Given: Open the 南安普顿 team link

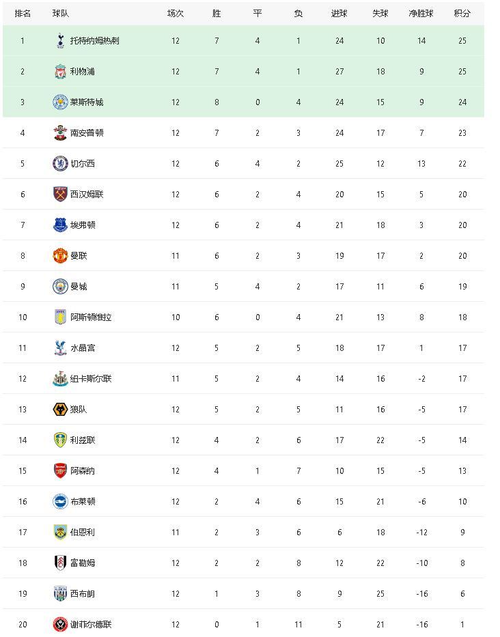Looking at the screenshot, I should (87, 133).
